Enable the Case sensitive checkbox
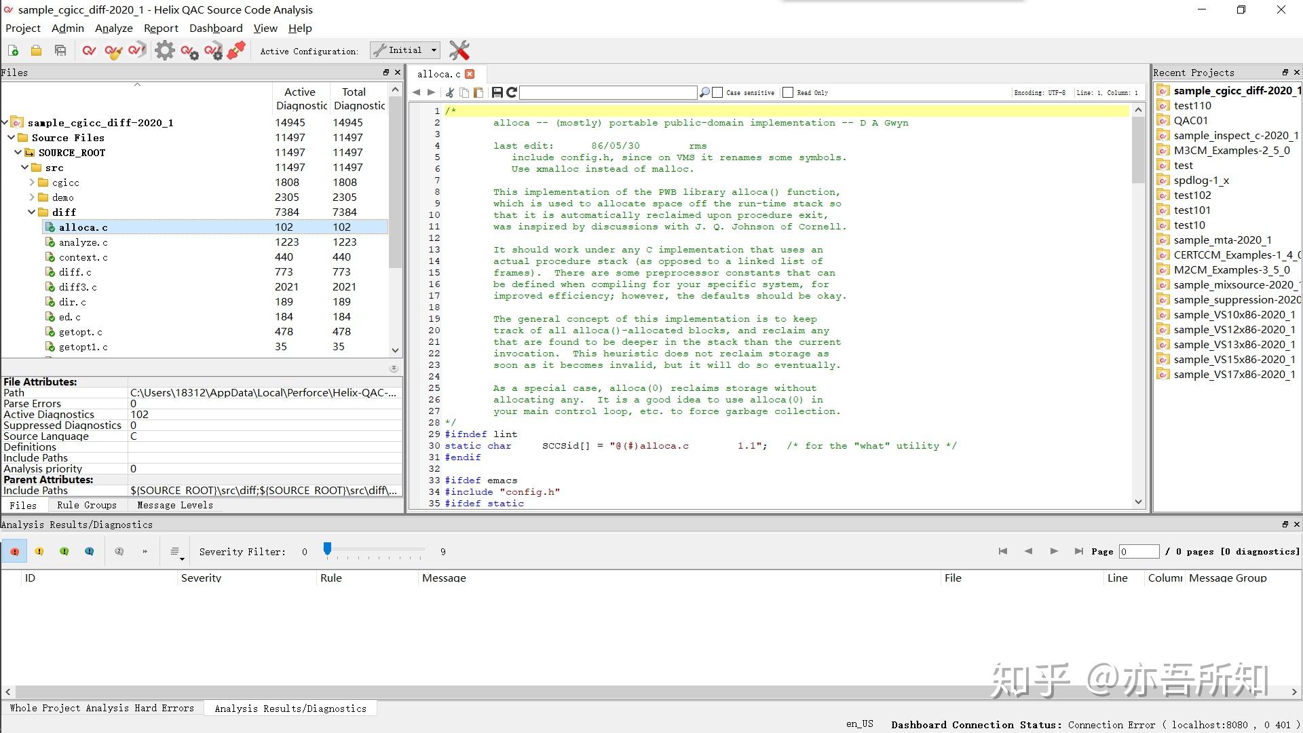1303x733 pixels. 717,92
